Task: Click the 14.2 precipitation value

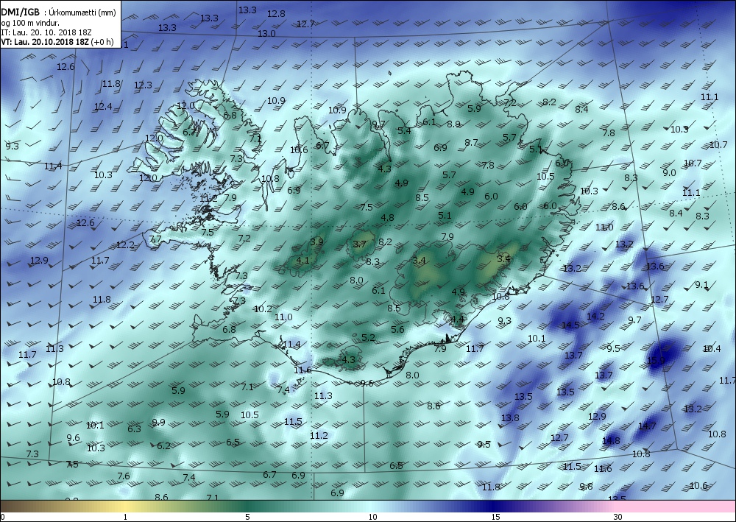Action: 595,317
